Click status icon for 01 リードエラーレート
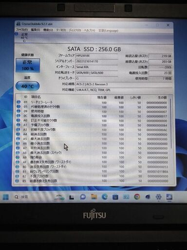The image size is (187, 250). pyautogui.click(x=19, y=102)
